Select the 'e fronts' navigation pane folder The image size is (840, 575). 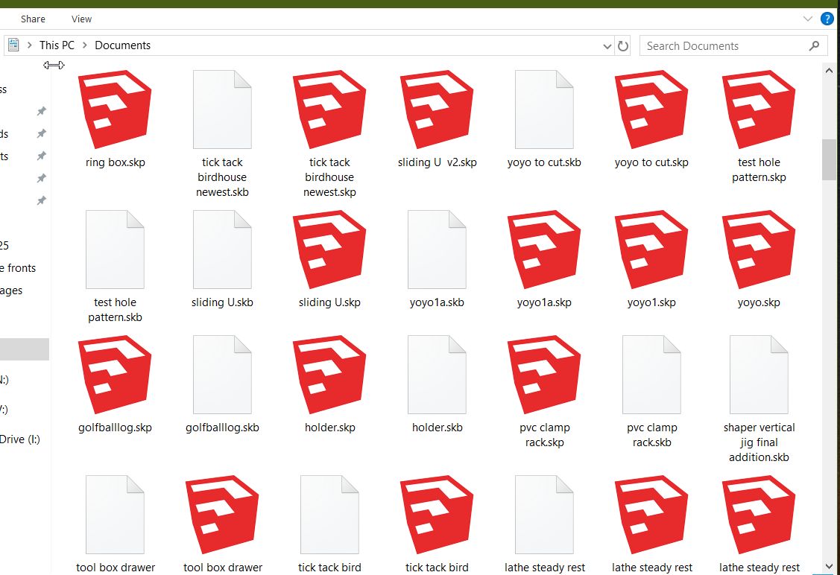coord(18,267)
